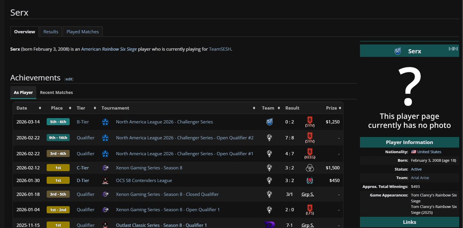Click the [e] edit infobox link
The height and width of the screenshot is (228, 463).
(x=451, y=49)
